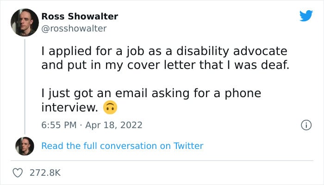
Task: Click the 6:55 PM time stamp
Action: [x=59, y=125]
